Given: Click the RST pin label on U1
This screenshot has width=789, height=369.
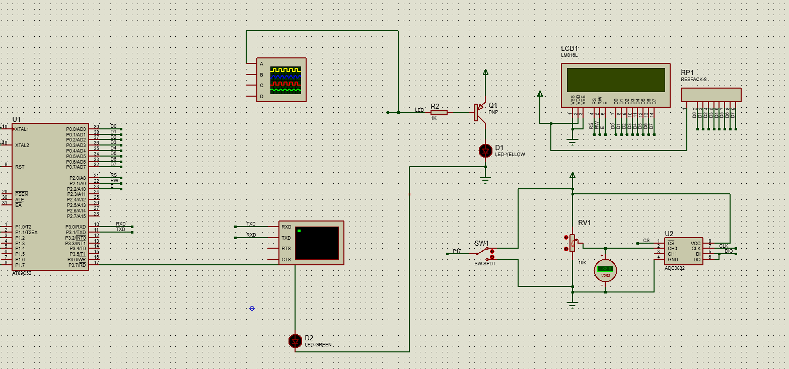Looking at the screenshot, I should point(20,167).
